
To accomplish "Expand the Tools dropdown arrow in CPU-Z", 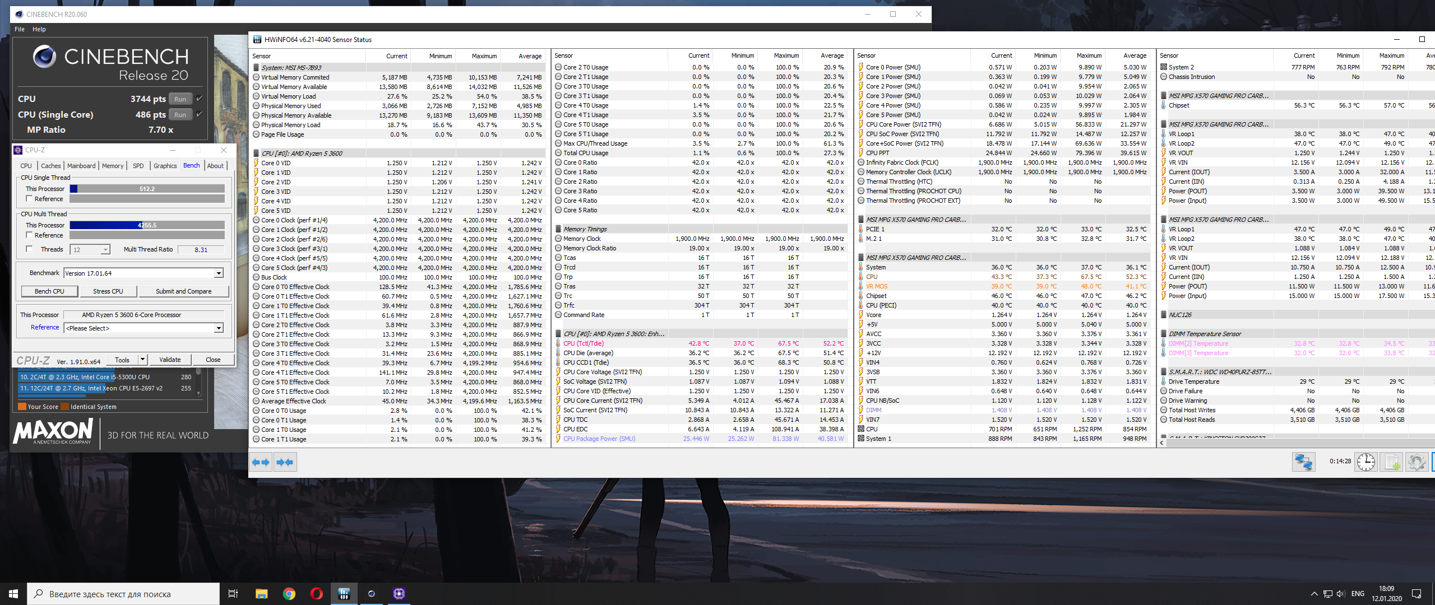I will tap(143, 360).
